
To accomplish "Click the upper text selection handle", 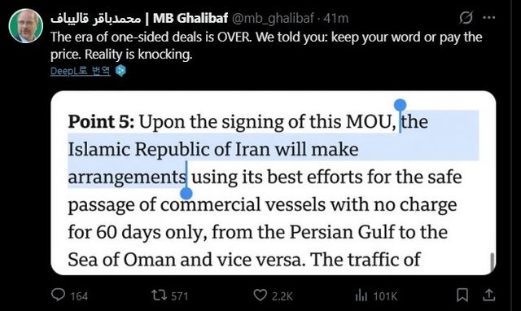I will [x=400, y=105].
